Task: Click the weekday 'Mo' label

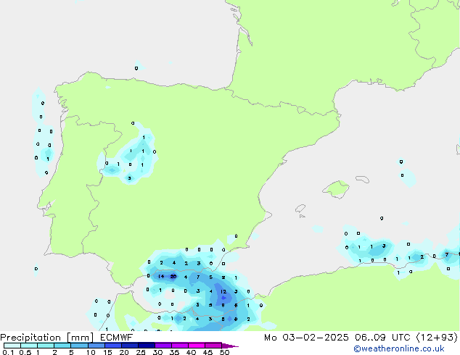Action: pyautogui.click(x=270, y=338)
